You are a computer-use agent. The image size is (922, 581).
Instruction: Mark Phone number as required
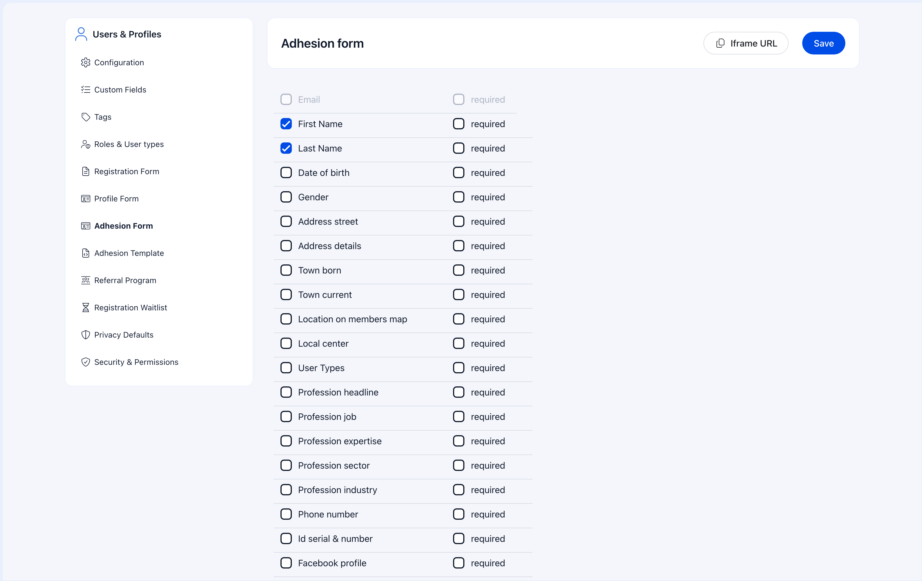pyautogui.click(x=458, y=514)
